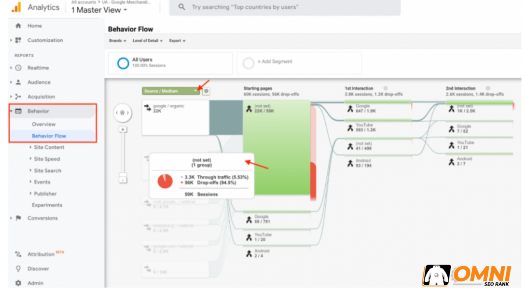Screen dimensions: 525x295
Task: Click the Conversions flag icon
Action: coord(18,218)
